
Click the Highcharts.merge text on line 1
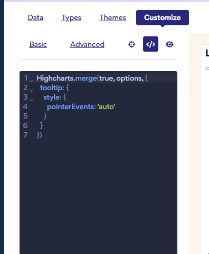(x=66, y=78)
